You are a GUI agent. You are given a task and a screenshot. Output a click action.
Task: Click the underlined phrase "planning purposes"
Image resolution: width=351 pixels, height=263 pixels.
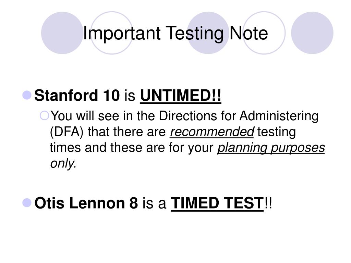coord(271,148)
